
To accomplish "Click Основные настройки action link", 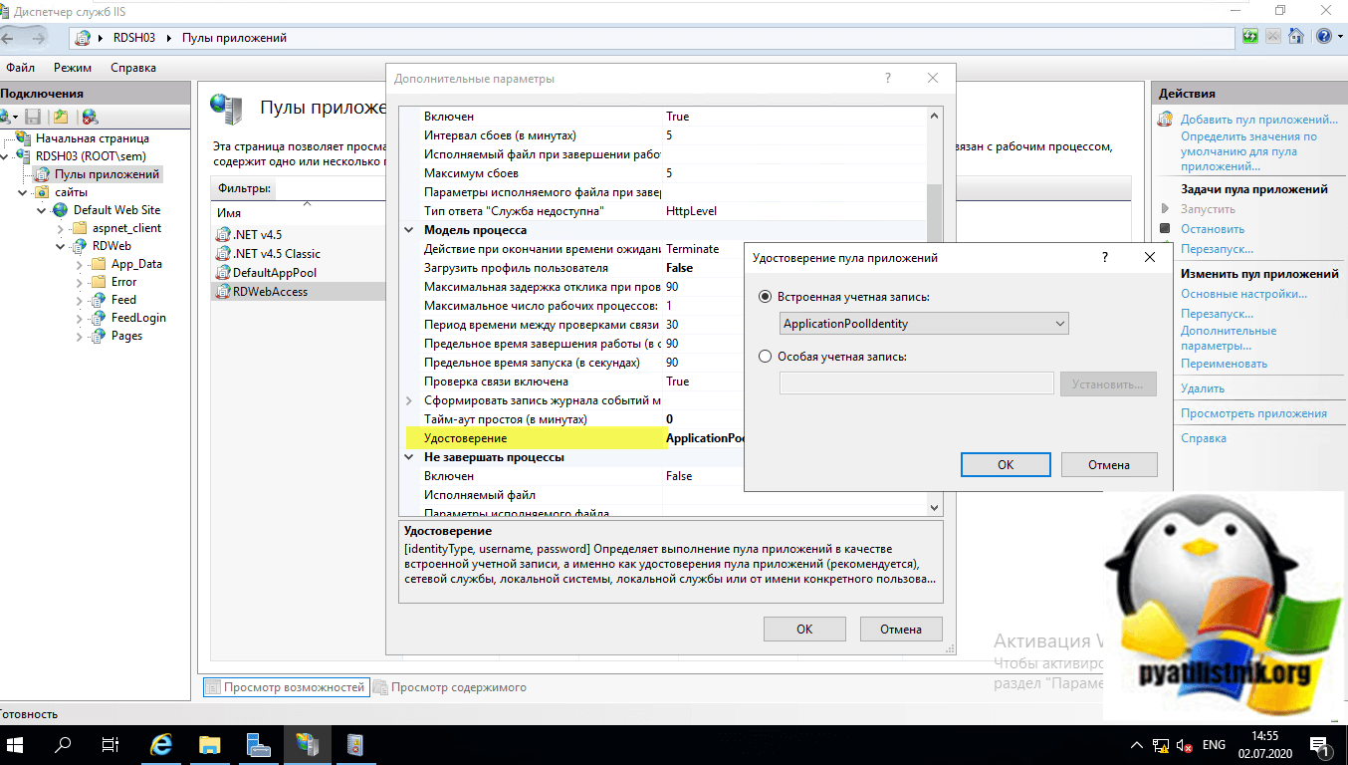I will [1243, 294].
